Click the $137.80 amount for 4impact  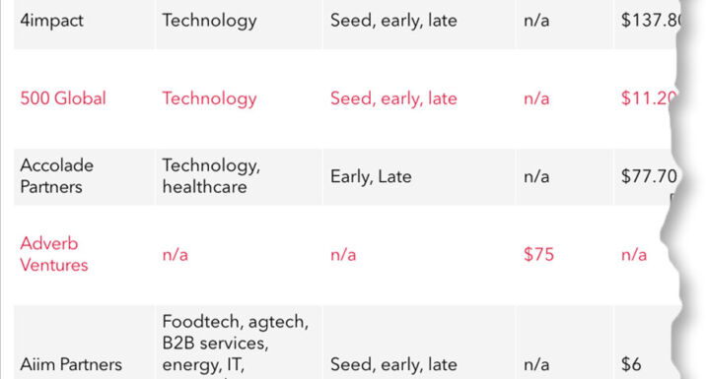coord(651,21)
